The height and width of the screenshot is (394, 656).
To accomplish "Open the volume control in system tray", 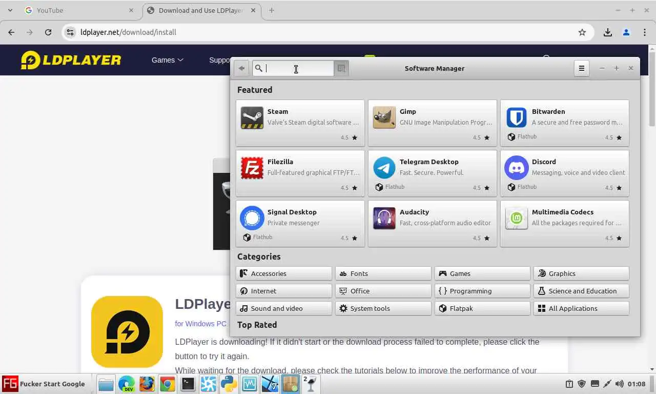I will coord(619,384).
